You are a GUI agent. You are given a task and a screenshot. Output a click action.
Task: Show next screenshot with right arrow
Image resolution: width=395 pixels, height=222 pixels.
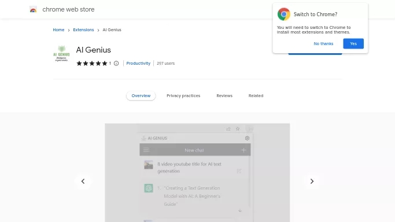pyautogui.click(x=312, y=181)
